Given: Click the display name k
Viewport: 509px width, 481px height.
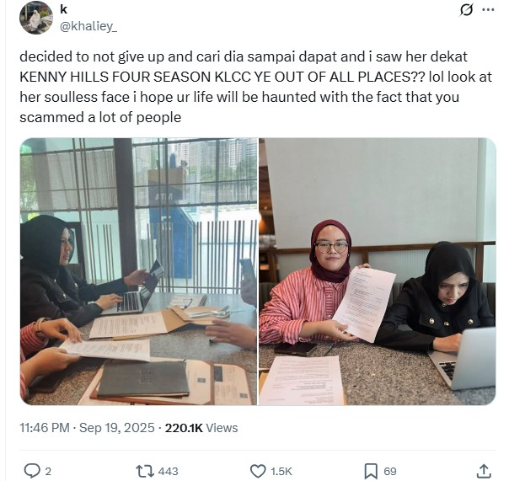Looking at the screenshot, I should tap(64, 10).
